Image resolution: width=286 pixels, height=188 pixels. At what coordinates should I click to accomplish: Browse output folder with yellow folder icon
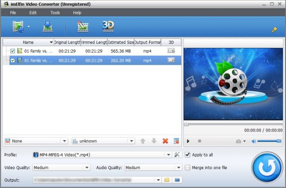coord(167,180)
